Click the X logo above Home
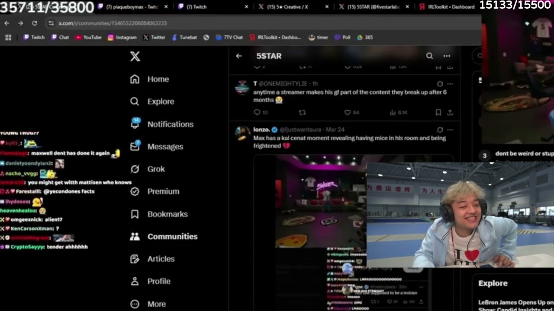 tap(135, 56)
